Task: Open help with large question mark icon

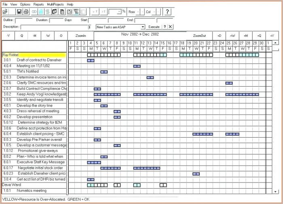Action: [167, 12]
